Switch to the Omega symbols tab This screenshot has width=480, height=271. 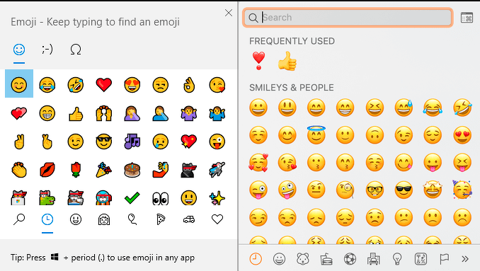(x=76, y=50)
